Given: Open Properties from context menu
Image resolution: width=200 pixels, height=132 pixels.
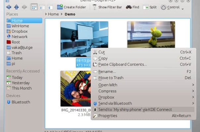Looking at the screenshot, I should coord(143,116).
